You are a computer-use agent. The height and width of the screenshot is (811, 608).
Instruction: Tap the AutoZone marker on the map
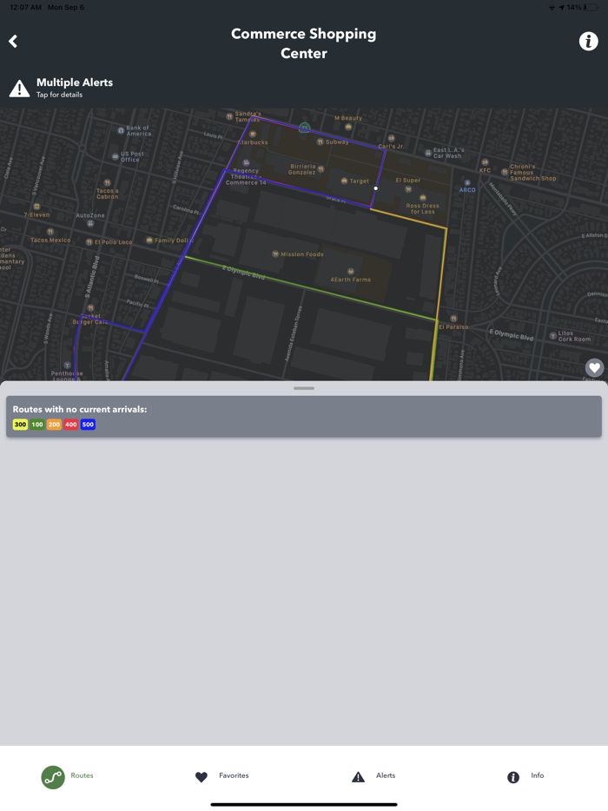coord(90,223)
